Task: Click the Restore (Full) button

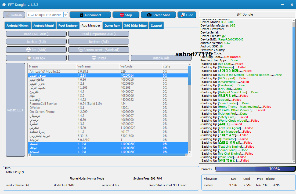Action: pyautogui.click(x=99, y=42)
